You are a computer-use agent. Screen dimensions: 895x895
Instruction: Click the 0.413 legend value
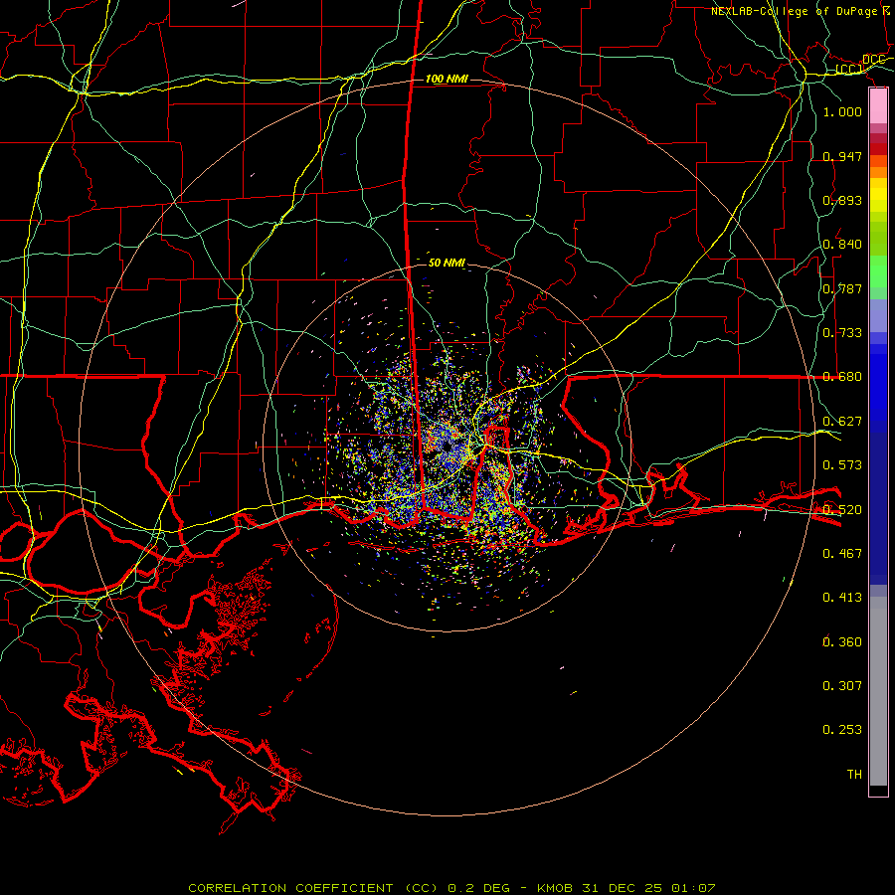[842, 597]
